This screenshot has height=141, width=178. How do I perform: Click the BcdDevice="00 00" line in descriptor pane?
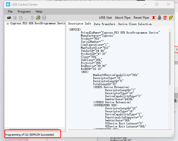click(x=94, y=66)
